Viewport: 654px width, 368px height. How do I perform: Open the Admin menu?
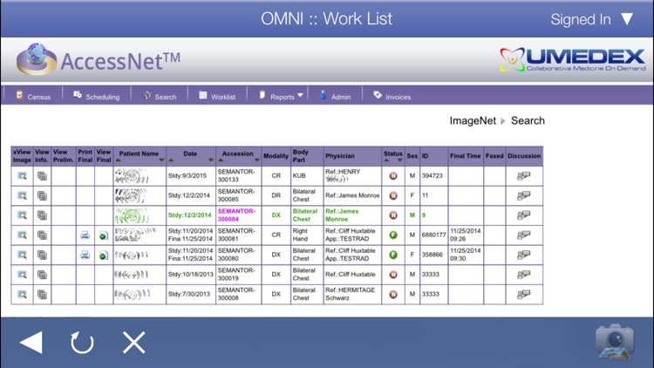336,97
